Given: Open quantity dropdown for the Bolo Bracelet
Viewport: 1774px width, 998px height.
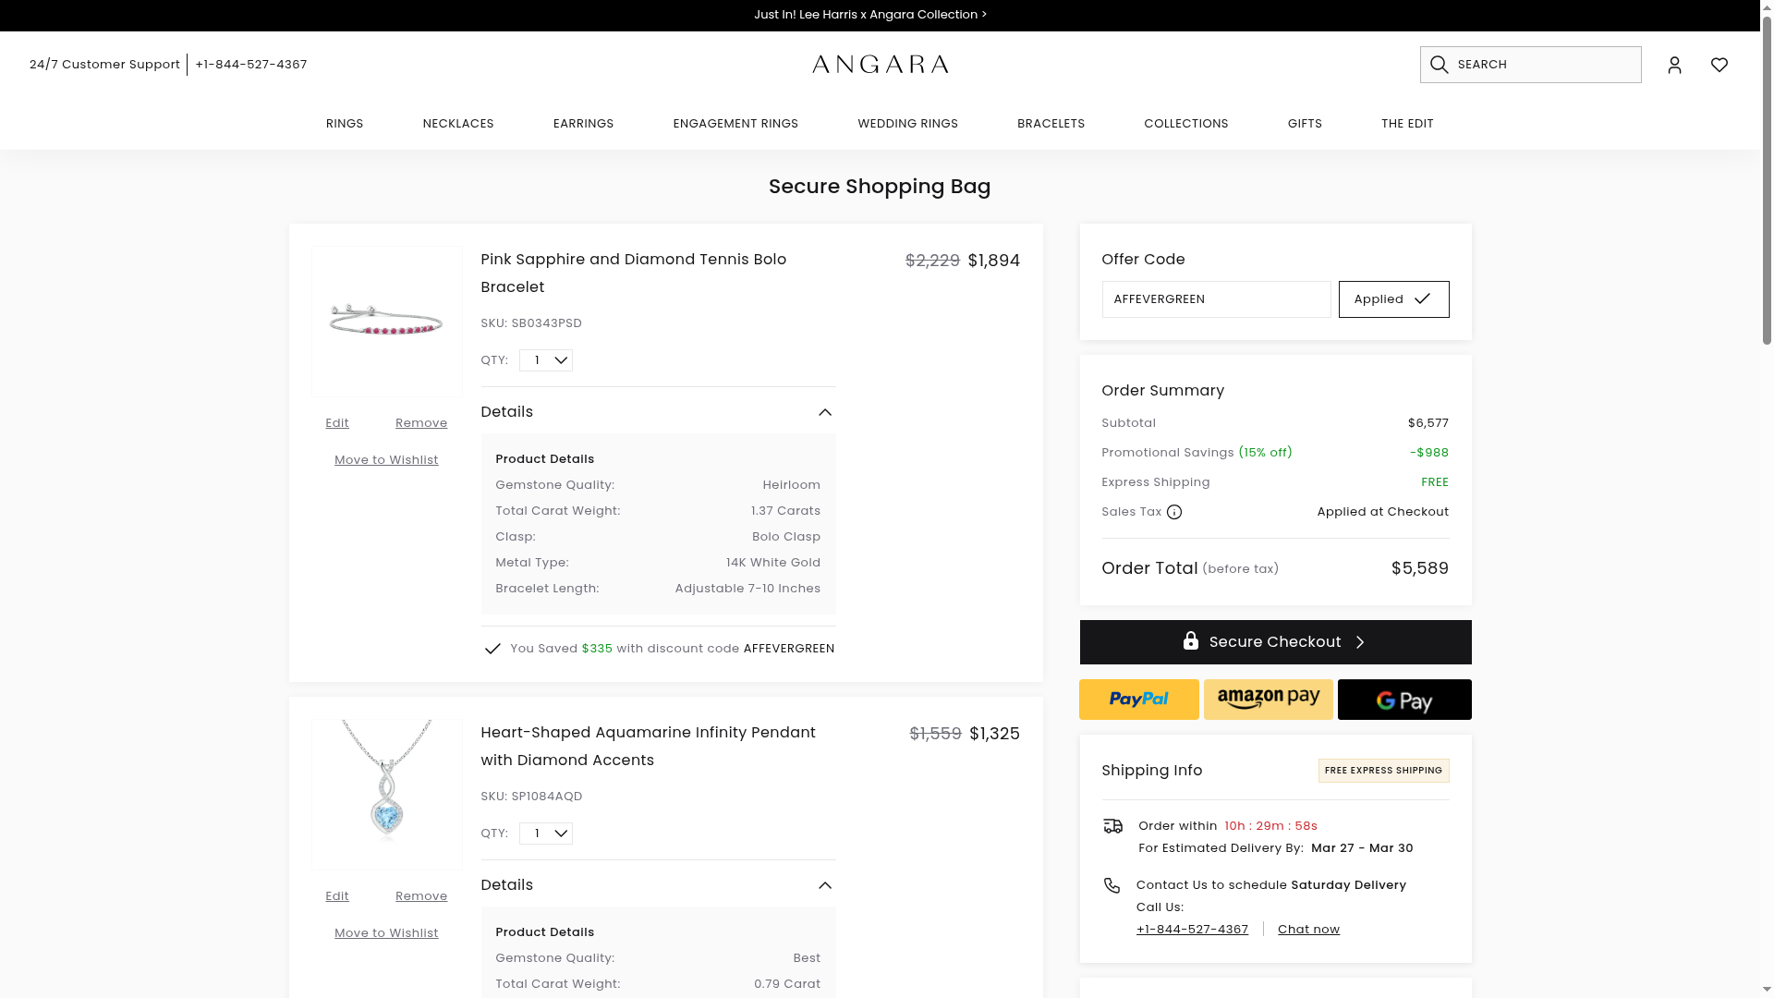Looking at the screenshot, I should point(545,360).
